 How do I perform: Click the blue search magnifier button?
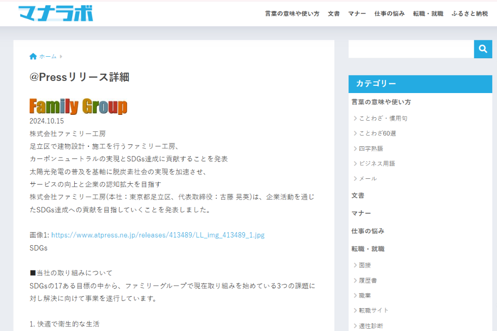point(483,49)
